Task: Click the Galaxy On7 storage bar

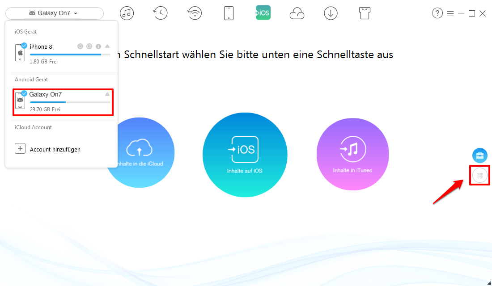Action: coord(70,102)
